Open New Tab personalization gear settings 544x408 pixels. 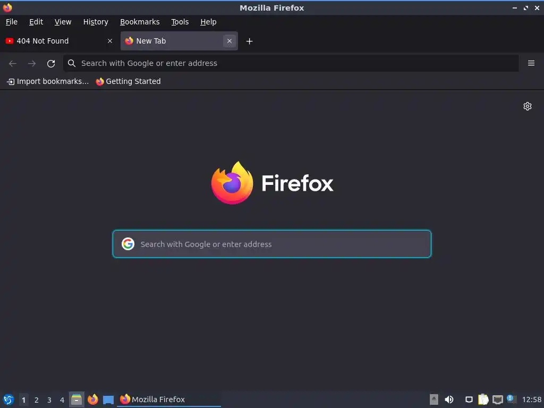(528, 106)
